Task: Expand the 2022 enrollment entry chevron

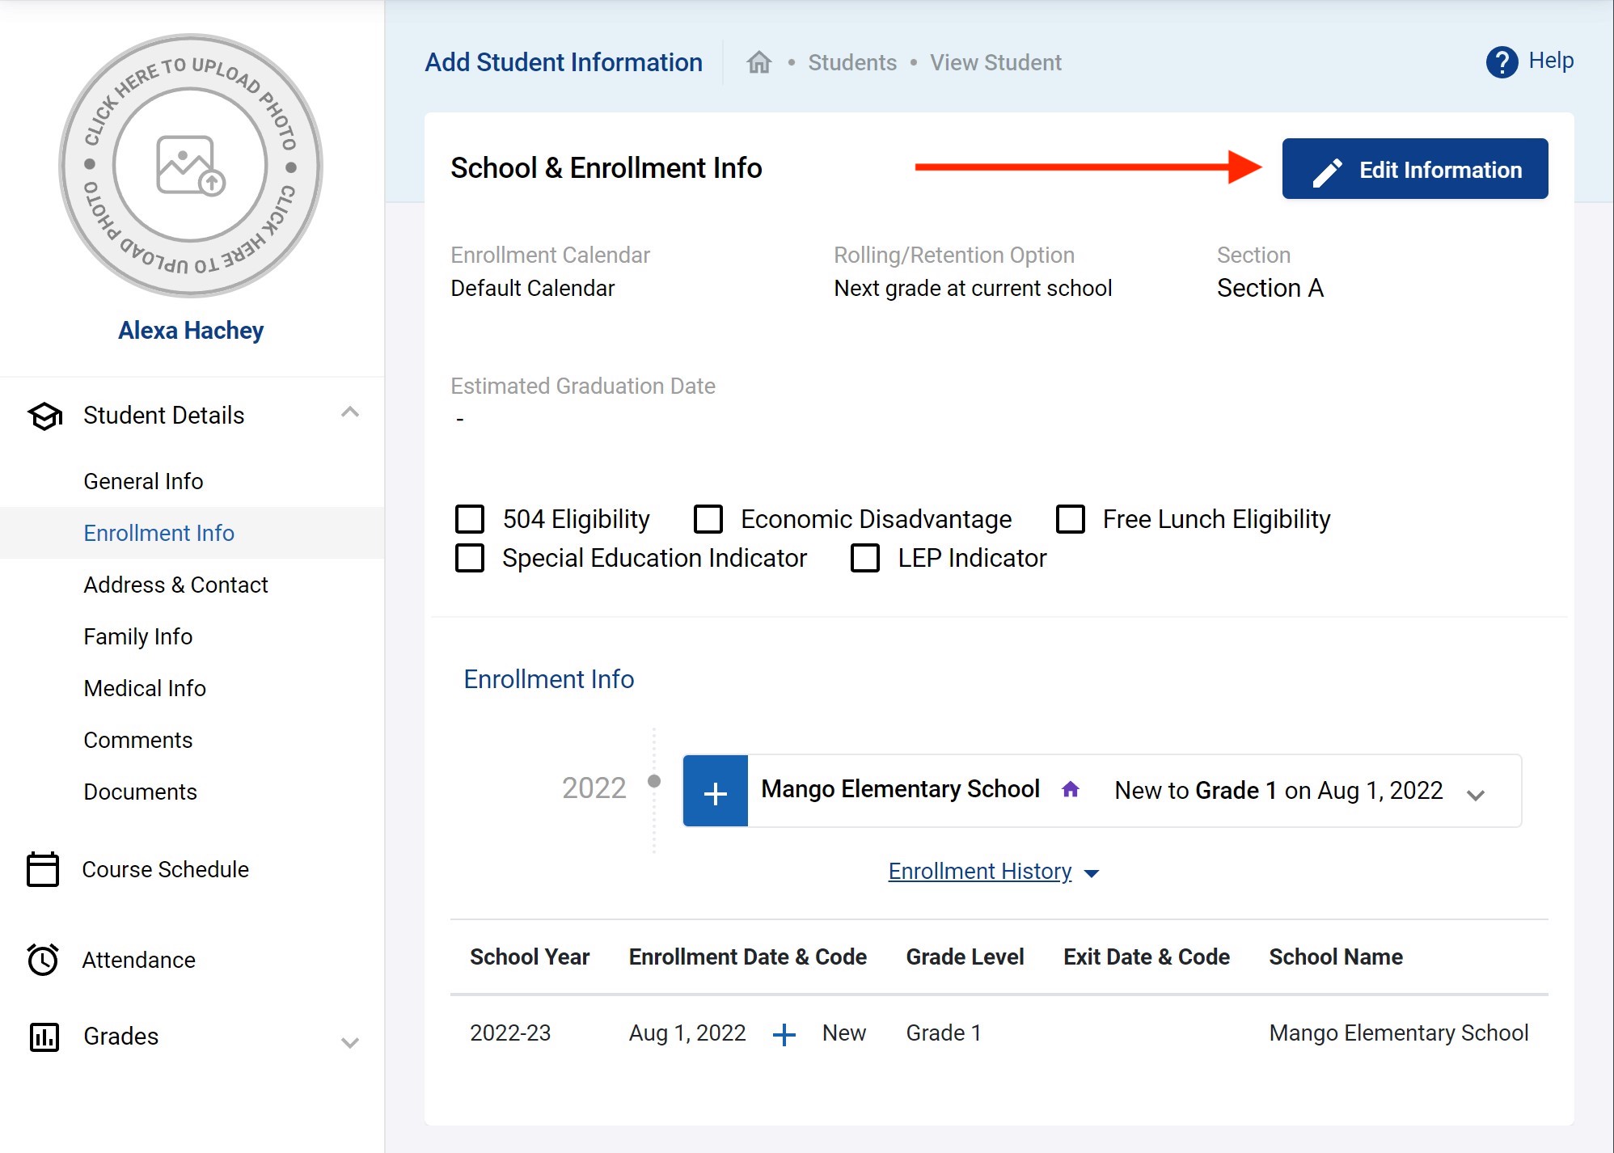Action: click(1475, 795)
